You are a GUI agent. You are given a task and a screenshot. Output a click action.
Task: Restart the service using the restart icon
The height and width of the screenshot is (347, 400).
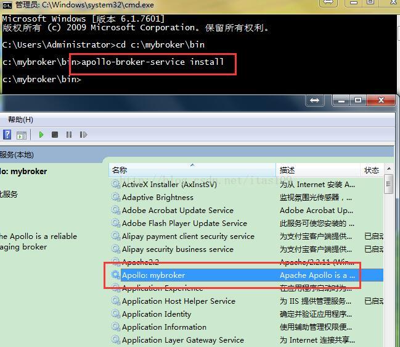83,135
